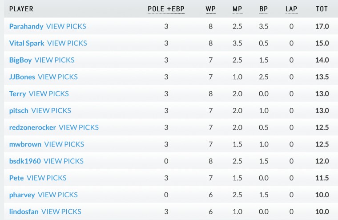Open pitsch player profile

[x=19, y=110]
